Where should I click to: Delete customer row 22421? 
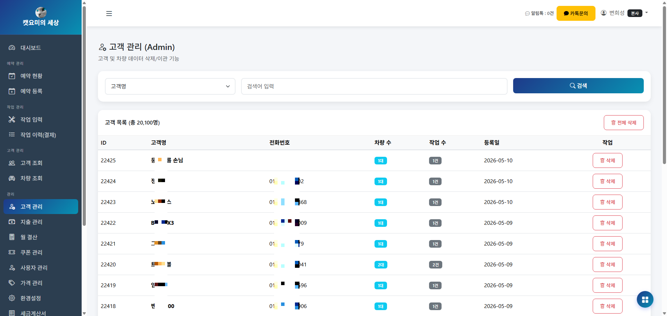[x=607, y=244]
